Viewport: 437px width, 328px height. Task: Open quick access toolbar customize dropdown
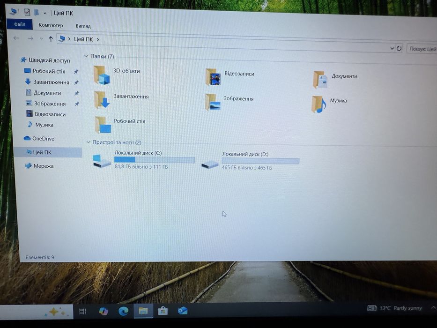(44, 13)
